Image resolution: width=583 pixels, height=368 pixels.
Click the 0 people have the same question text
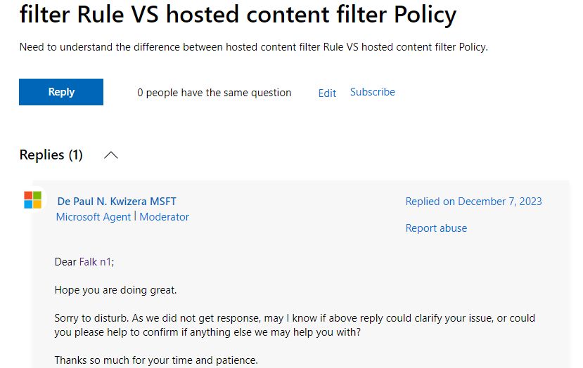214,93
